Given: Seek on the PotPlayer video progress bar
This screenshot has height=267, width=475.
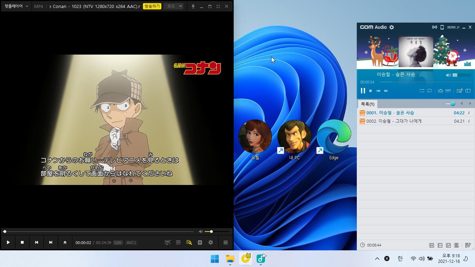Looking at the screenshot, I should pyautogui.click(x=99, y=232).
